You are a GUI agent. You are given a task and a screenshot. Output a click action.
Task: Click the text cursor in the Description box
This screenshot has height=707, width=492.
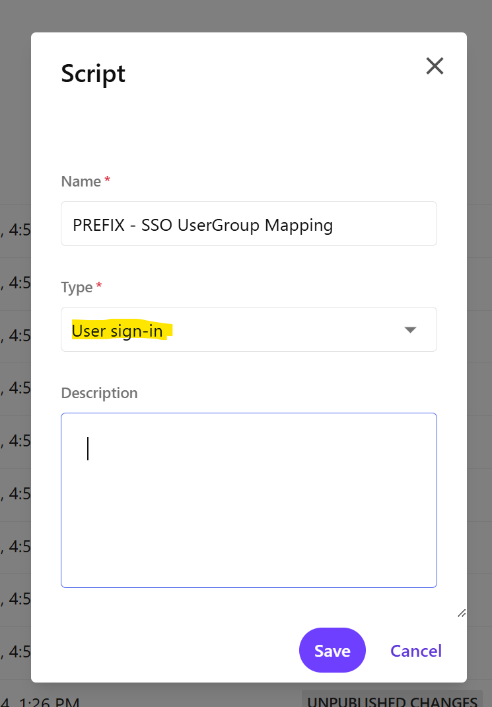[88, 448]
